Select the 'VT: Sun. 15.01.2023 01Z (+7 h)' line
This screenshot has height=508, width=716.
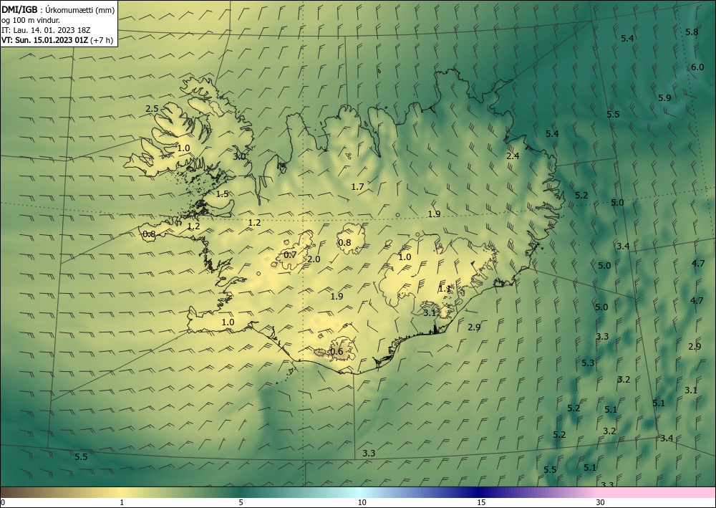point(57,40)
